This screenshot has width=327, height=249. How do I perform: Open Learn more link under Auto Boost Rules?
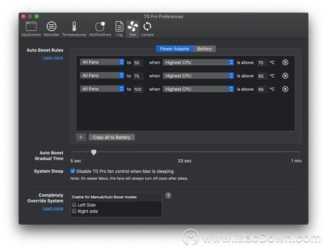[53, 58]
